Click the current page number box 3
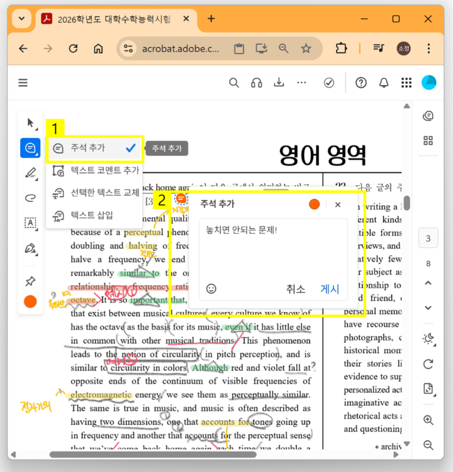This screenshot has height=472, width=453. 428,239
